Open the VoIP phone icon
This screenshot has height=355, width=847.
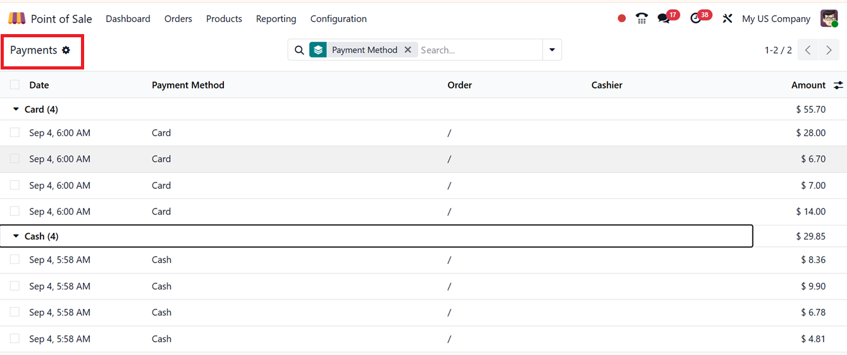pos(641,19)
